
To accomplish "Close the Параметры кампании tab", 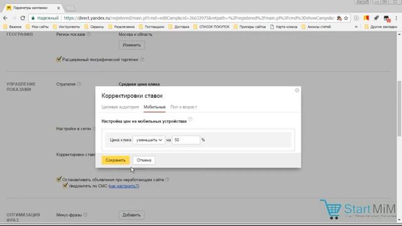I will 58,8.
